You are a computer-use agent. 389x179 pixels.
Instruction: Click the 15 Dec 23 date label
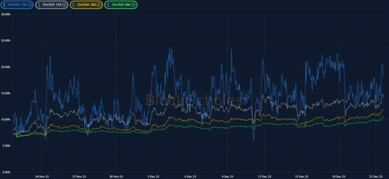[302, 177]
